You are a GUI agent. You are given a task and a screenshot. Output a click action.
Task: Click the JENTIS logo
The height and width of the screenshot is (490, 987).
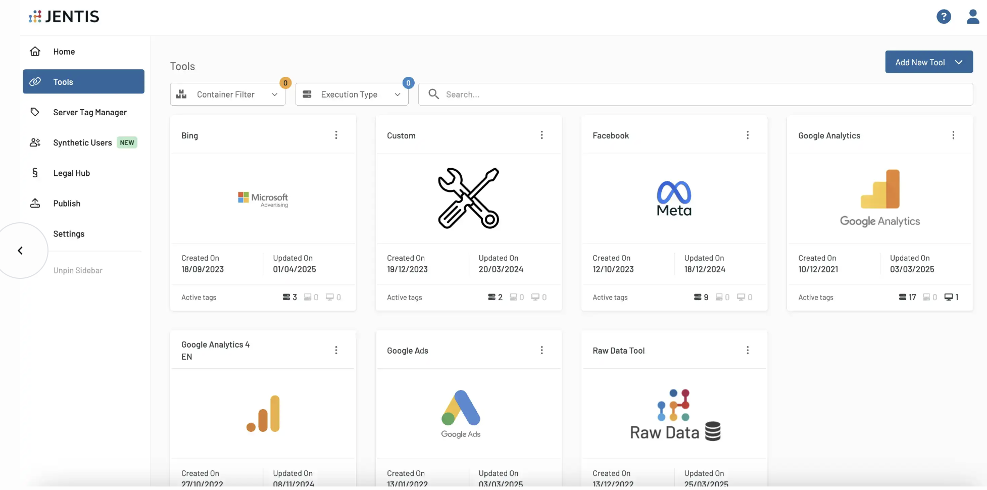64,17
